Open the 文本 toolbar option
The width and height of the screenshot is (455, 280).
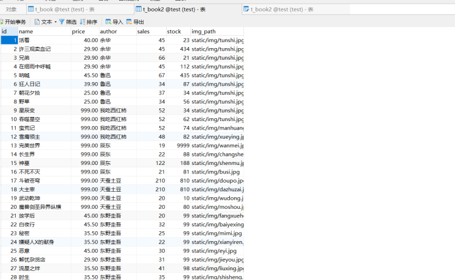click(x=43, y=22)
